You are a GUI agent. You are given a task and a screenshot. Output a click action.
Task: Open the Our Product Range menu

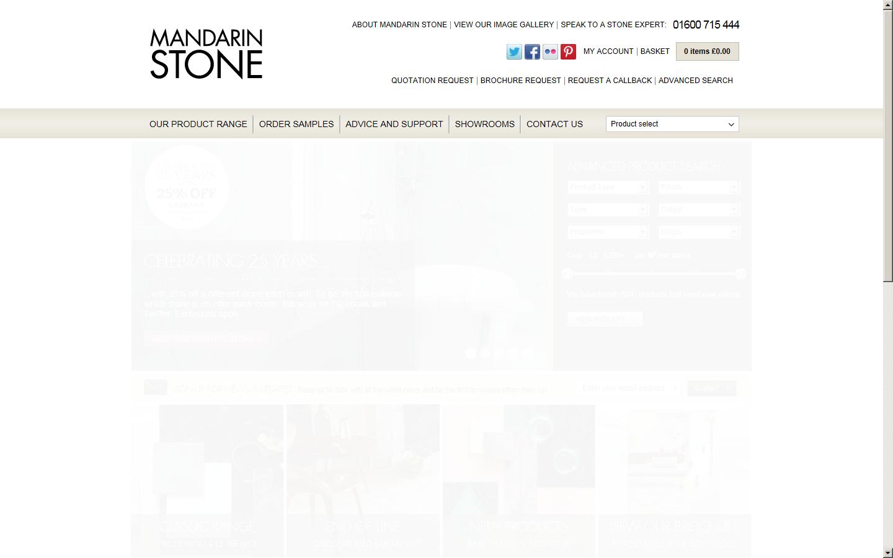point(198,124)
